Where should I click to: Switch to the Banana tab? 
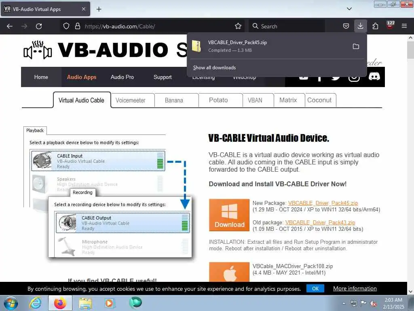pos(174,100)
